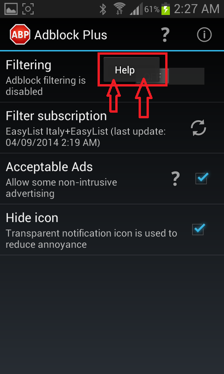The width and height of the screenshot is (224, 374).
Task: Open the Filtering setting row title
Action: point(28,65)
